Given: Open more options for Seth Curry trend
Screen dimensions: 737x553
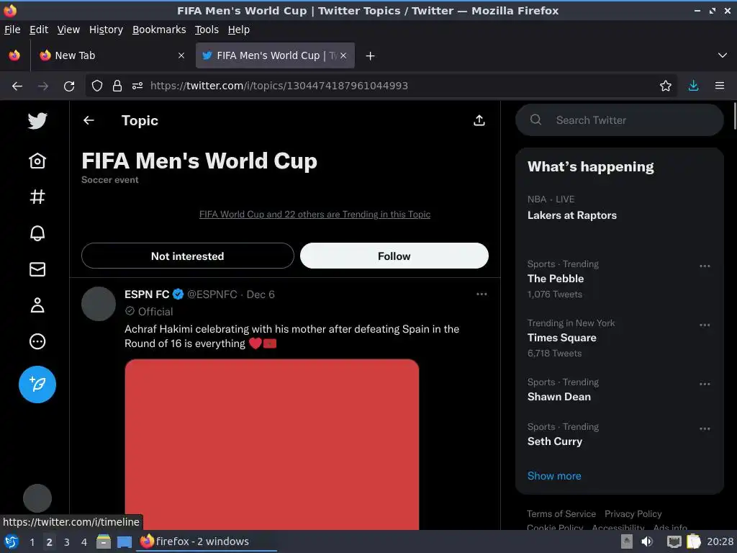Looking at the screenshot, I should [704, 429].
